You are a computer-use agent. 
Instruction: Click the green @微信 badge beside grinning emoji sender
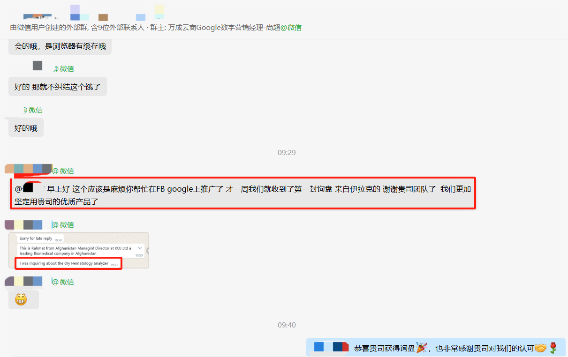tap(64, 282)
